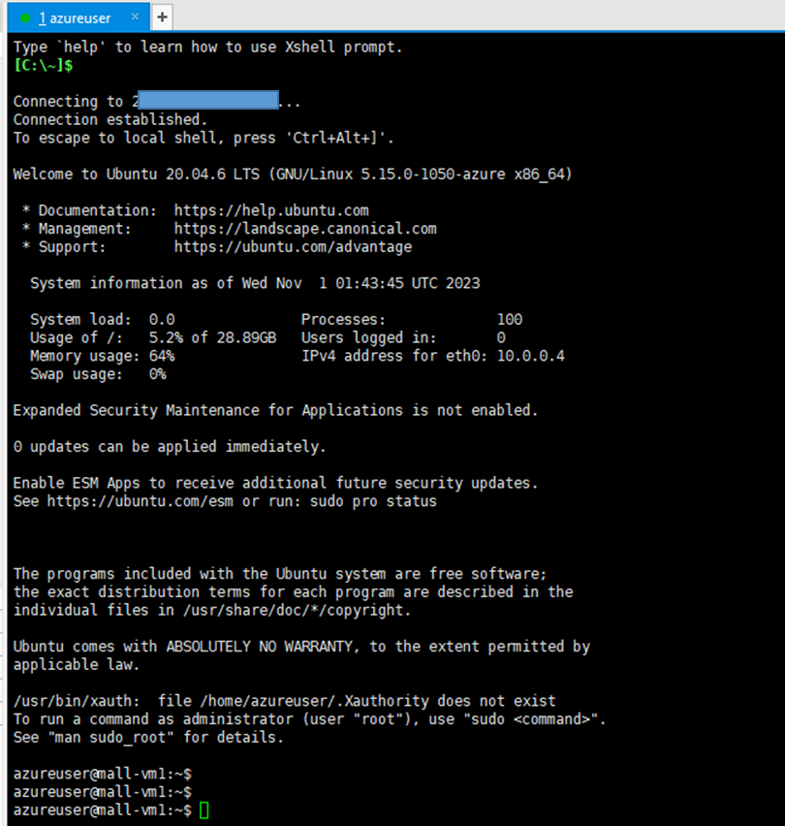Viewport: 785px width, 826px height.
Task: Click the '/usr/bin/xauth' warning line
Action: point(284,701)
